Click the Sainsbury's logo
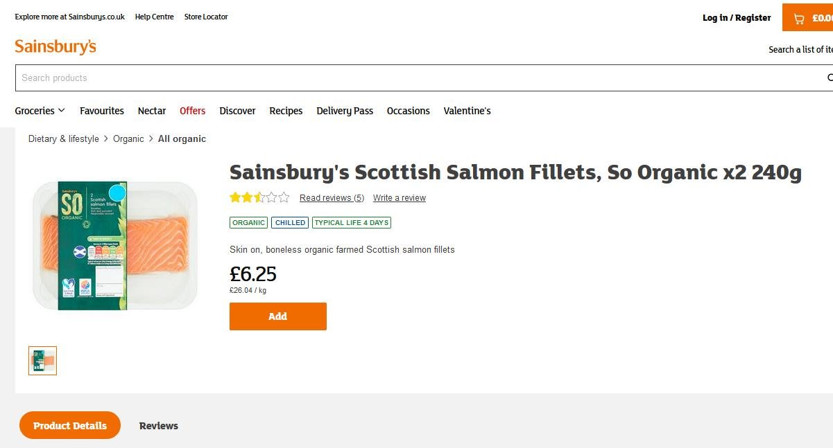The width and height of the screenshot is (833, 448). pyautogui.click(x=55, y=47)
